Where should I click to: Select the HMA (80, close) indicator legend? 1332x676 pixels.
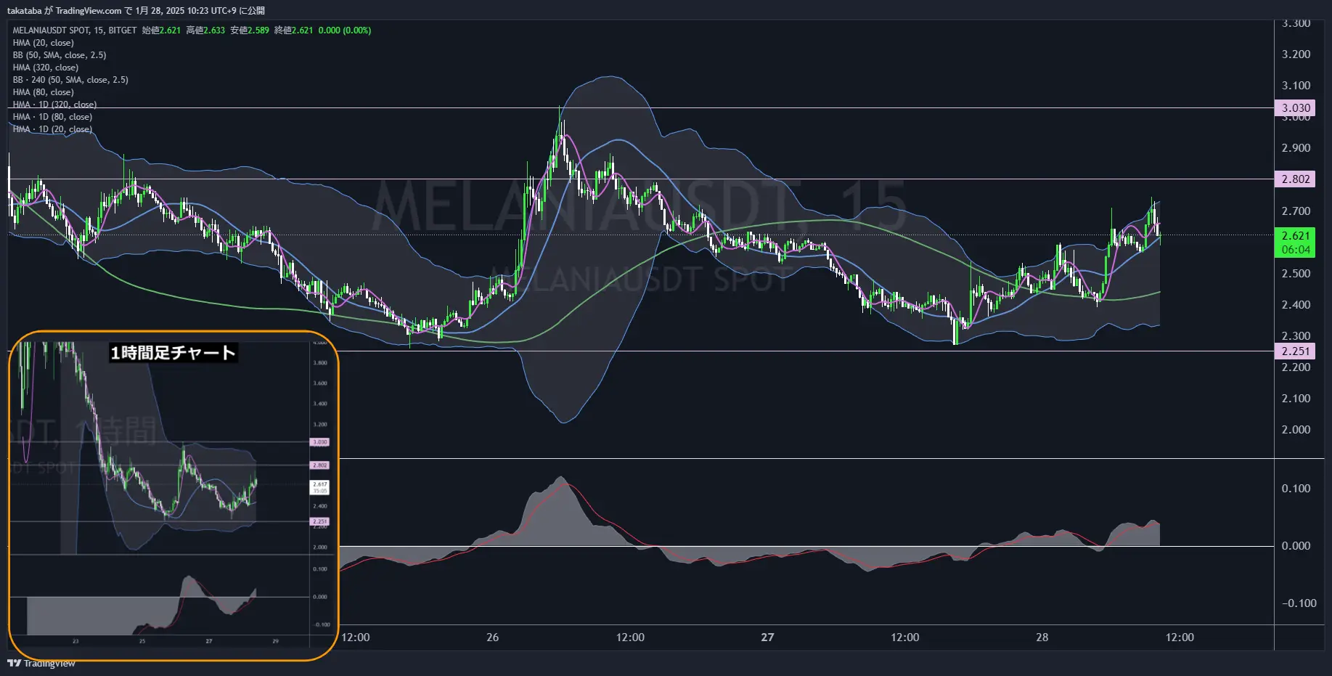pyautogui.click(x=44, y=92)
